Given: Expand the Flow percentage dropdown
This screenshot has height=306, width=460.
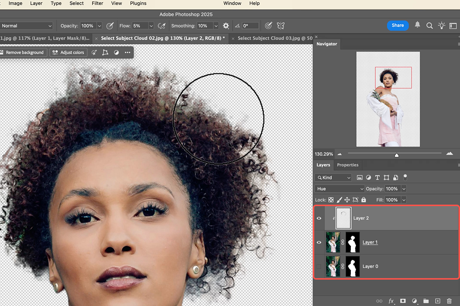Looking at the screenshot, I should pos(151,25).
